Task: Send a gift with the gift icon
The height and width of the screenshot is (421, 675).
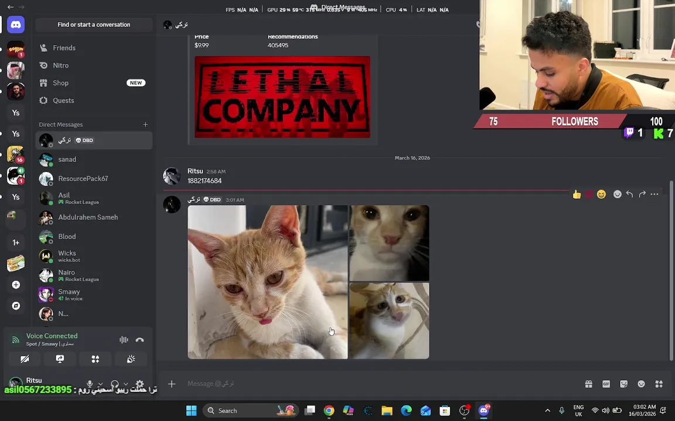Action: [588, 384]
